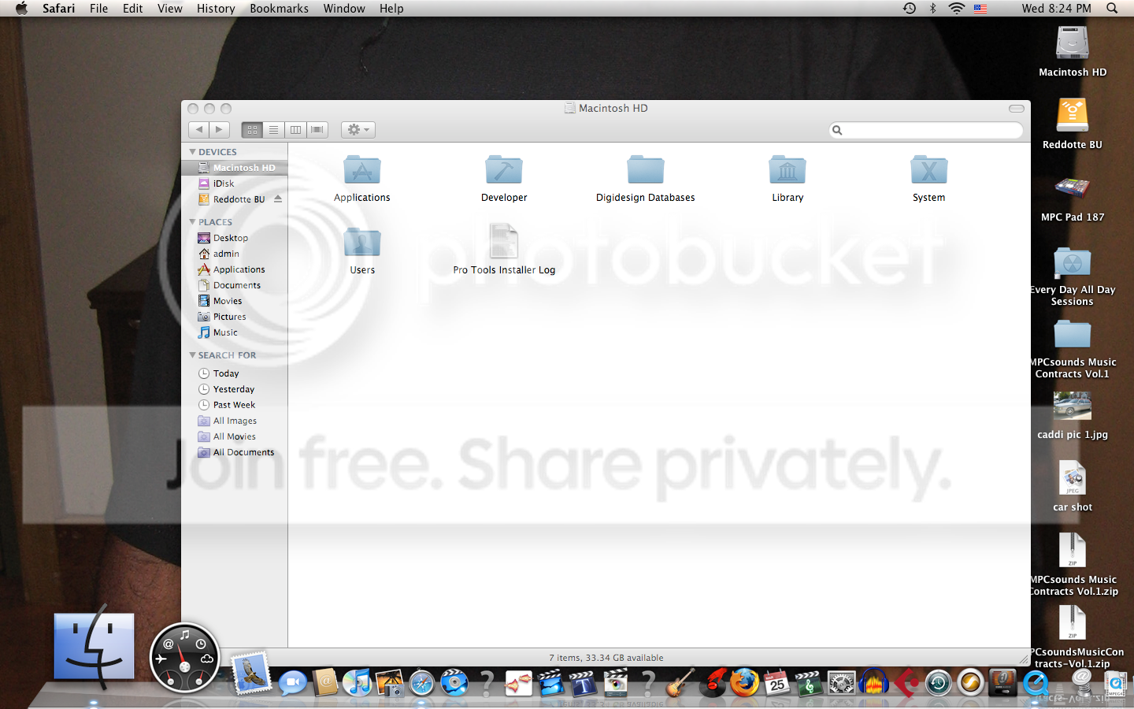Open MPC Pad 187 on the desktop
This screenshot has width=1134, height=709.
pos(1073,187)
